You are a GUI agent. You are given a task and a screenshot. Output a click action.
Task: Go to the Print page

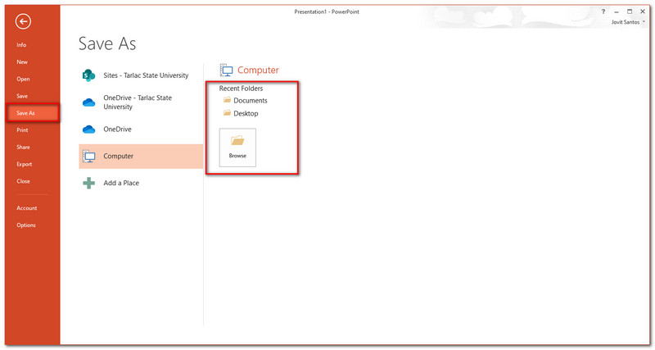22,130
